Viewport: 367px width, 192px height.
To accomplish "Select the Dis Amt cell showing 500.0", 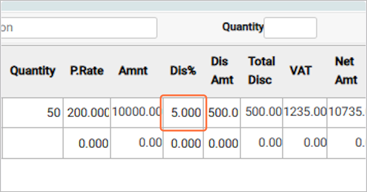I will coord(222,113).
